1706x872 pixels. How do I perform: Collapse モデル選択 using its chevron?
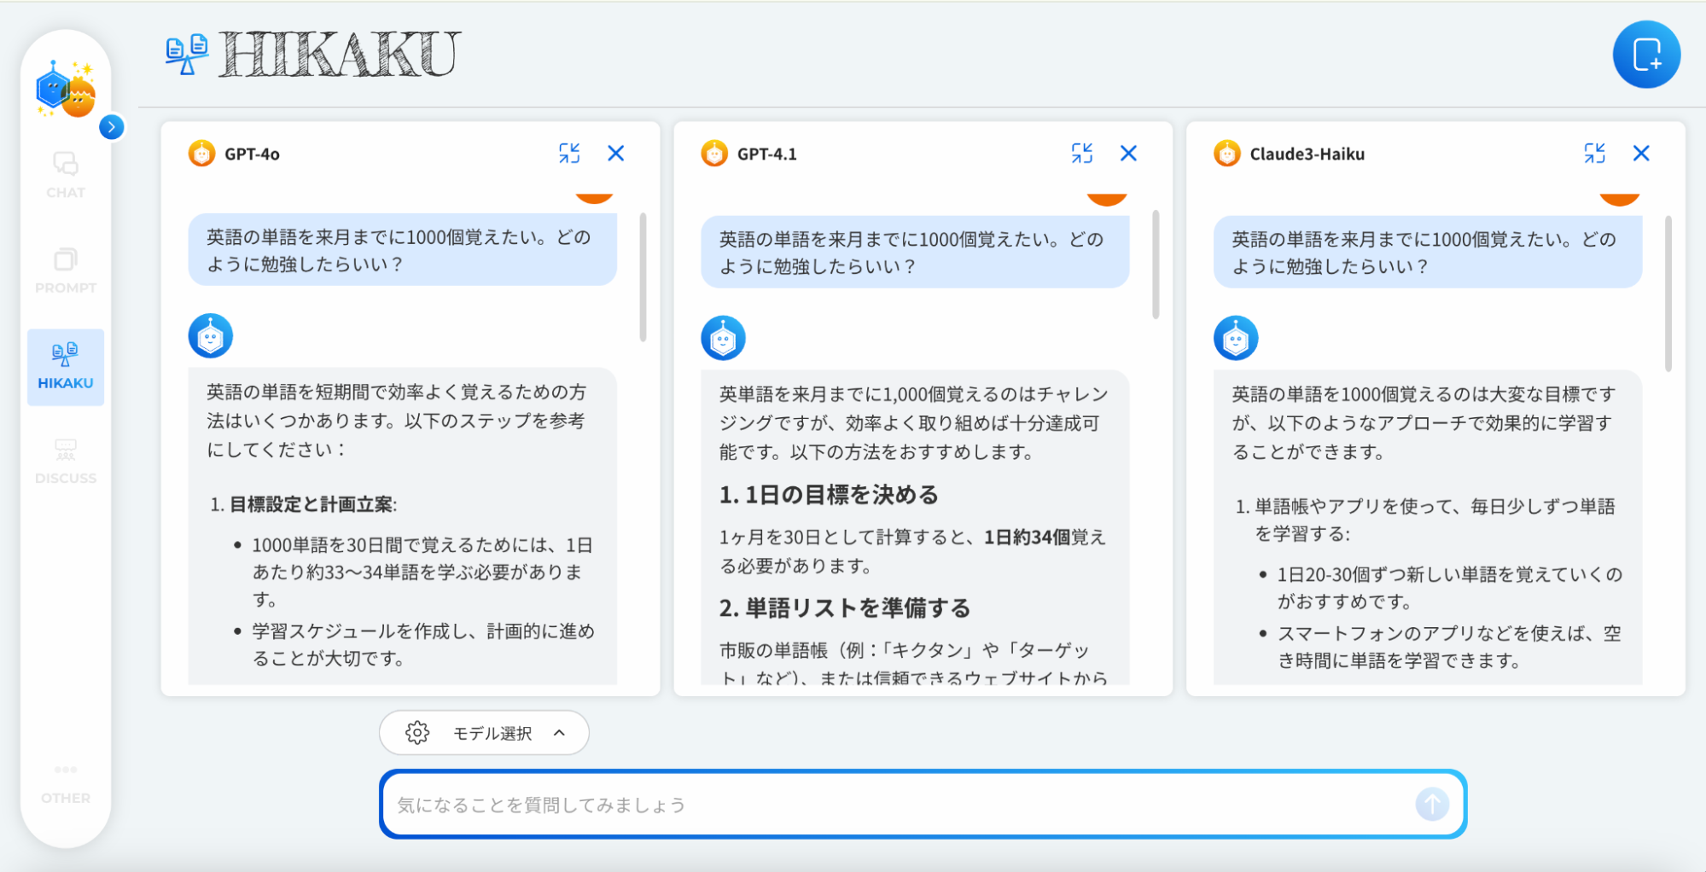(x=559, y=732)
